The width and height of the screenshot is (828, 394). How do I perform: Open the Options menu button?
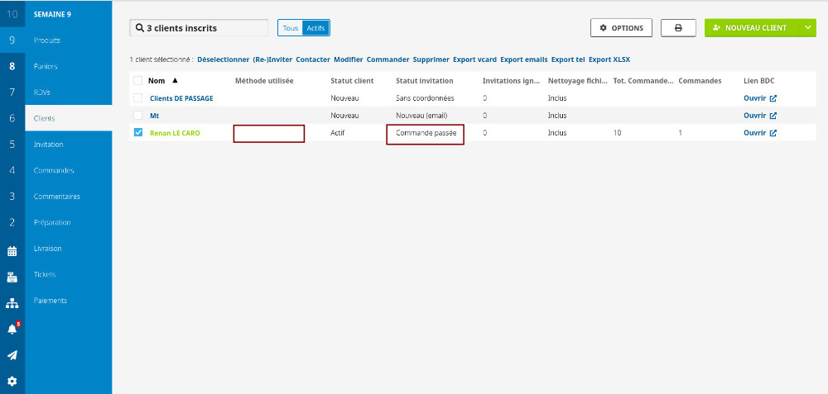click(x=621, y=28)
